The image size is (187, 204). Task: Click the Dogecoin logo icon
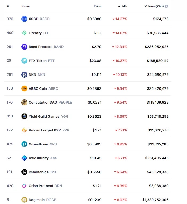pyautogui.click(x=24, y=200)
